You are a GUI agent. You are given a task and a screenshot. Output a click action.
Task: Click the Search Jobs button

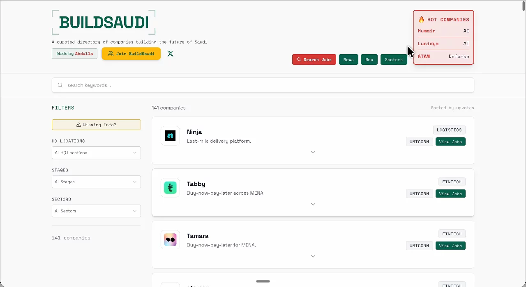click(x=314, y=59)
